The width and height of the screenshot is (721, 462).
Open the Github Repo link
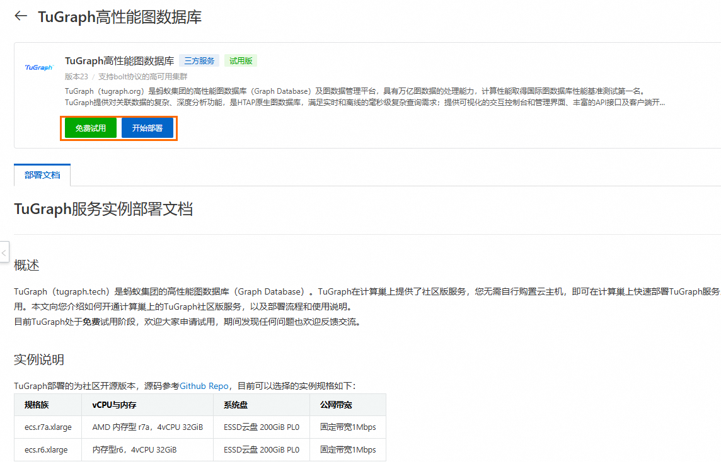pyautogui.click(x=204, y=386)
